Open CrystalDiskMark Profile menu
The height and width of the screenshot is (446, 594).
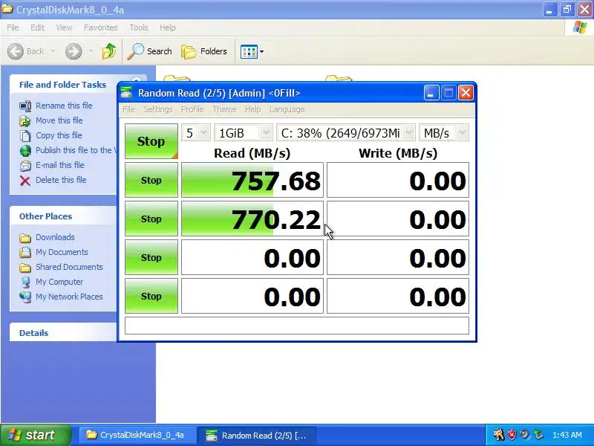pyautogui.click(x=192, y=109)
